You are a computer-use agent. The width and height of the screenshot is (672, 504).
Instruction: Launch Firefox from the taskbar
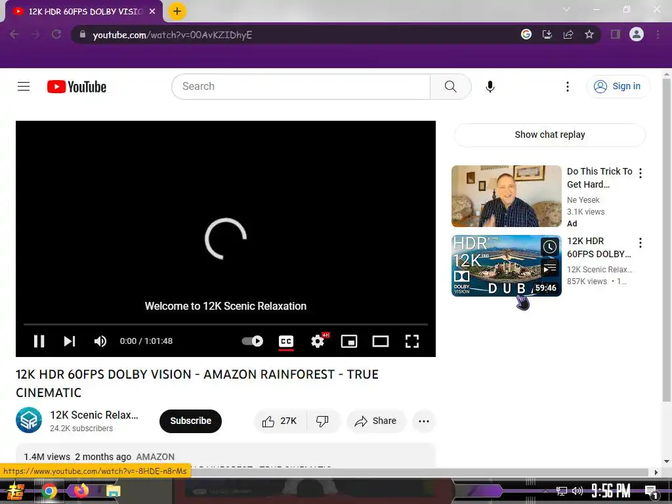(x=81, y=490)
